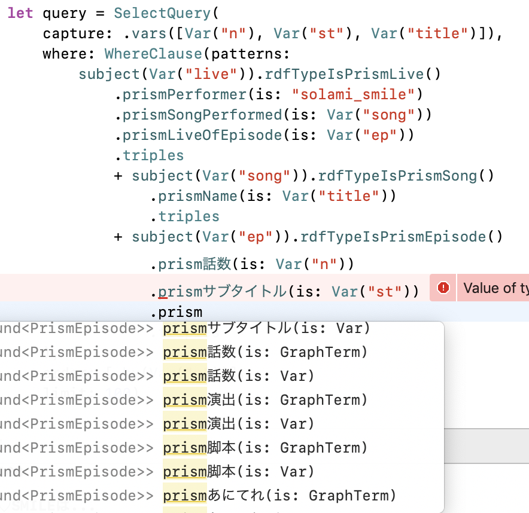Image resolution: width=529 pixels, height=513 pixels.
Task: Choose prismあにてれ(is: GraphTerm) completion
Action: [x=279, y=496]
